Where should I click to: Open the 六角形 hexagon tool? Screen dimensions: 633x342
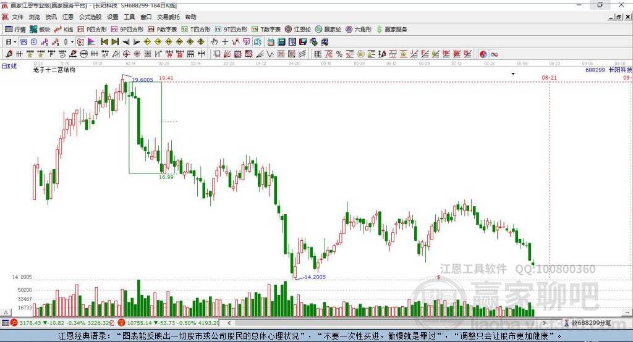pos(359,30)
